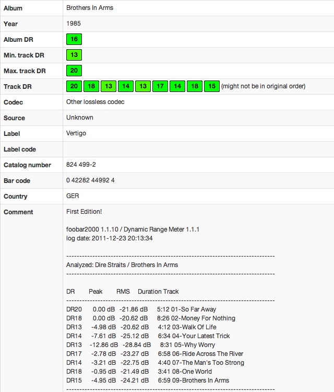Click the year value 1985
This screenshot has width=334, height=392.
(x=74, y=24)
